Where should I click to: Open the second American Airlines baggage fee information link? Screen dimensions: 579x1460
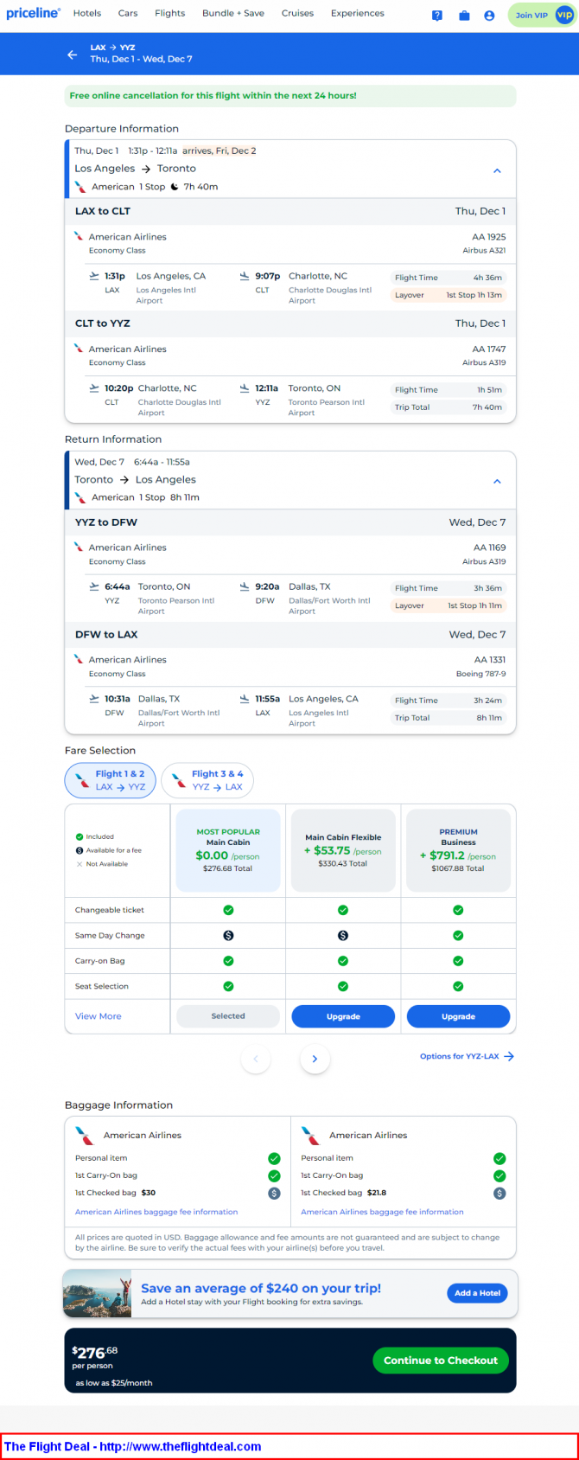pos(382,1212)
